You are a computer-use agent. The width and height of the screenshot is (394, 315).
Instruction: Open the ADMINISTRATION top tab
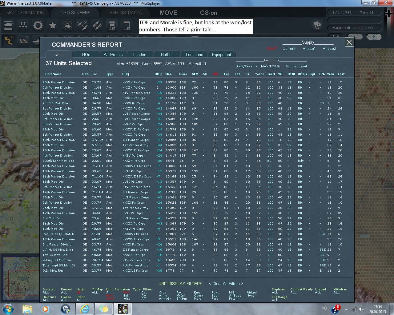126,13
